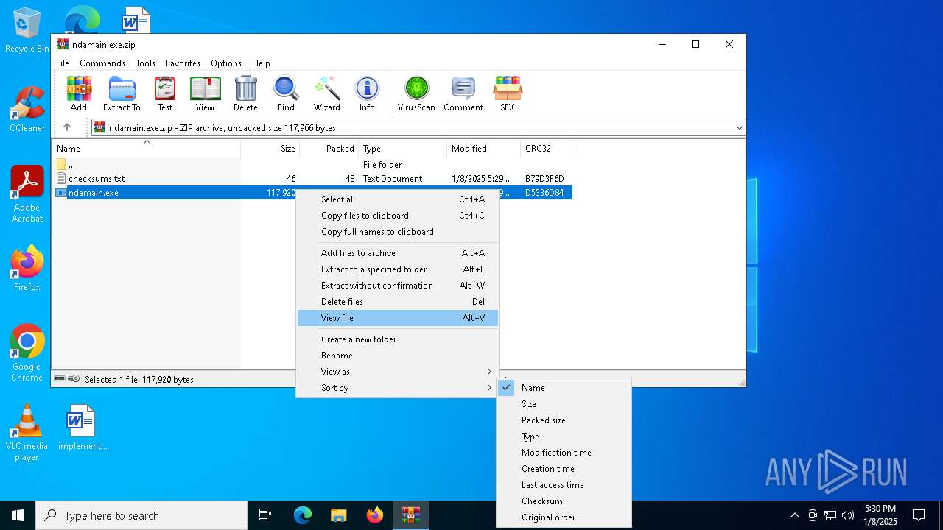Open Recycle Bin desktop icon
Image resolution: width=943 pixels, height=530 pixels.
pos(27,30)
